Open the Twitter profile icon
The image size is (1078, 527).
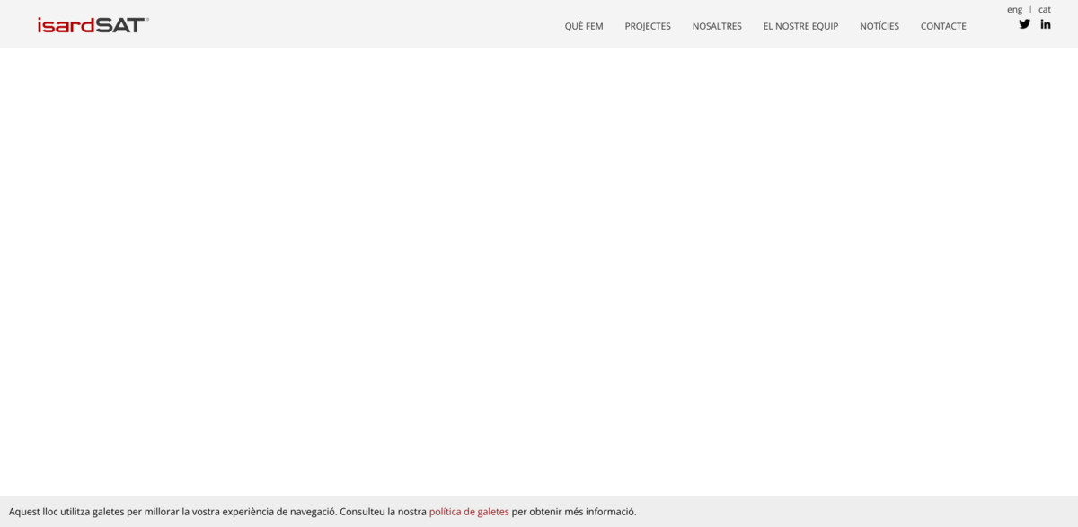tap(1024, 24)
